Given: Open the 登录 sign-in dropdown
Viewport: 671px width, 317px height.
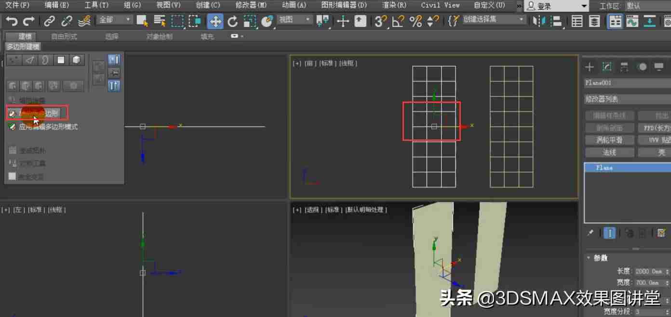Looking at the screenshot, I should 557,6.
